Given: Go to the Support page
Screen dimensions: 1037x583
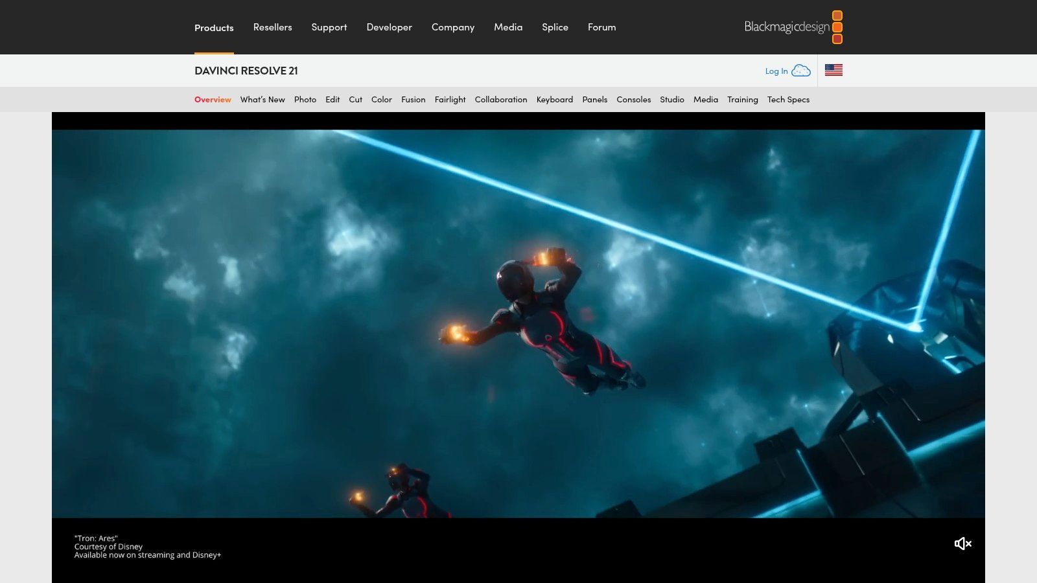Looking at the screenshot, I should pos(329,27).
